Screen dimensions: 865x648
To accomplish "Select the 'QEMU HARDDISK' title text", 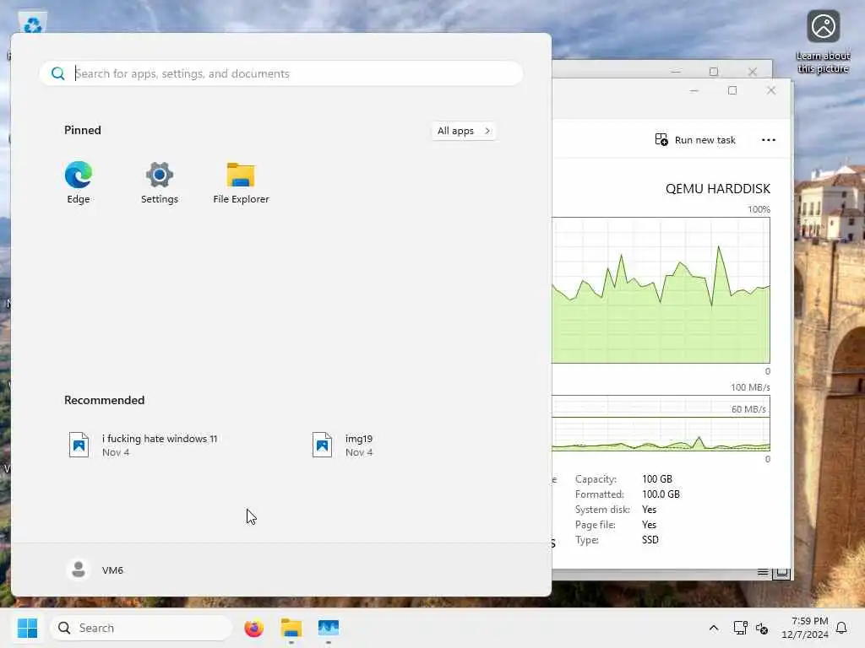I will 718,188.
